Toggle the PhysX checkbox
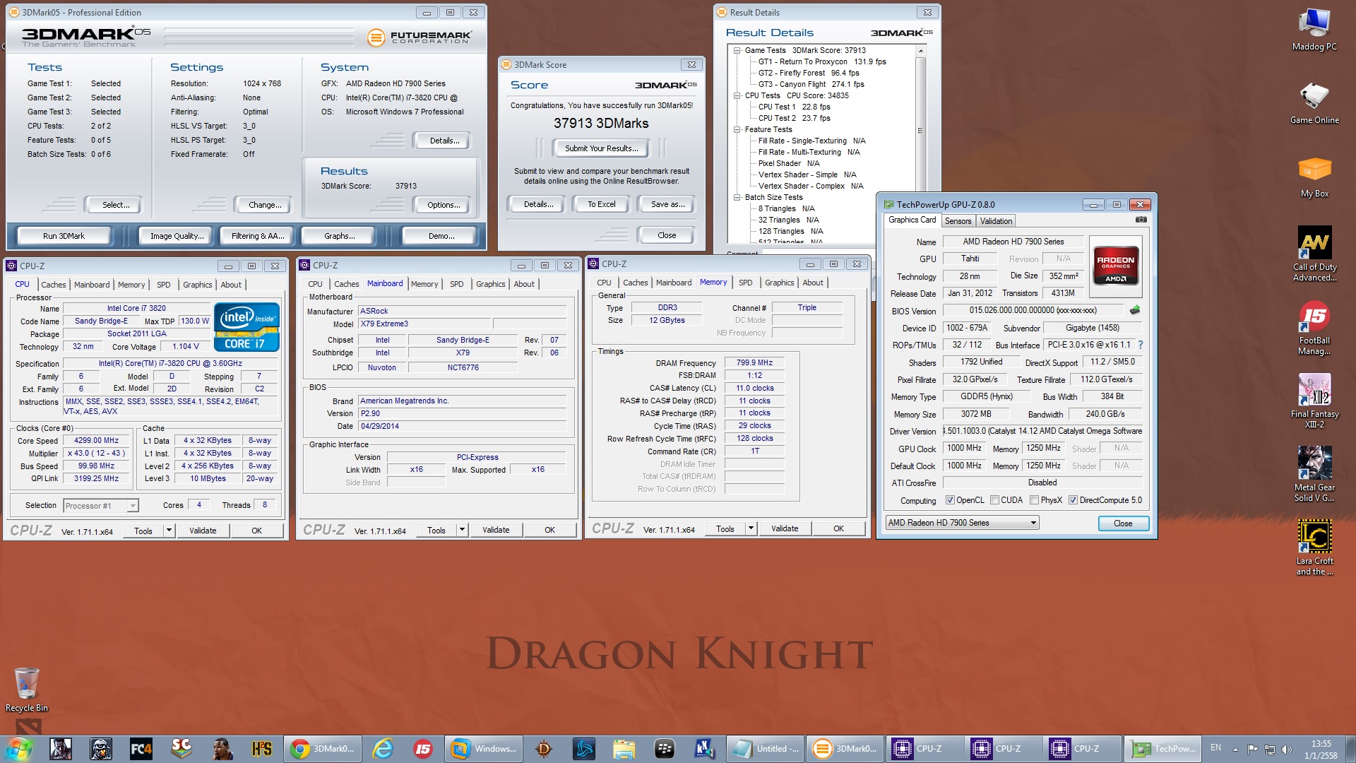1356x763 pixels. [x=1034, y=500]
